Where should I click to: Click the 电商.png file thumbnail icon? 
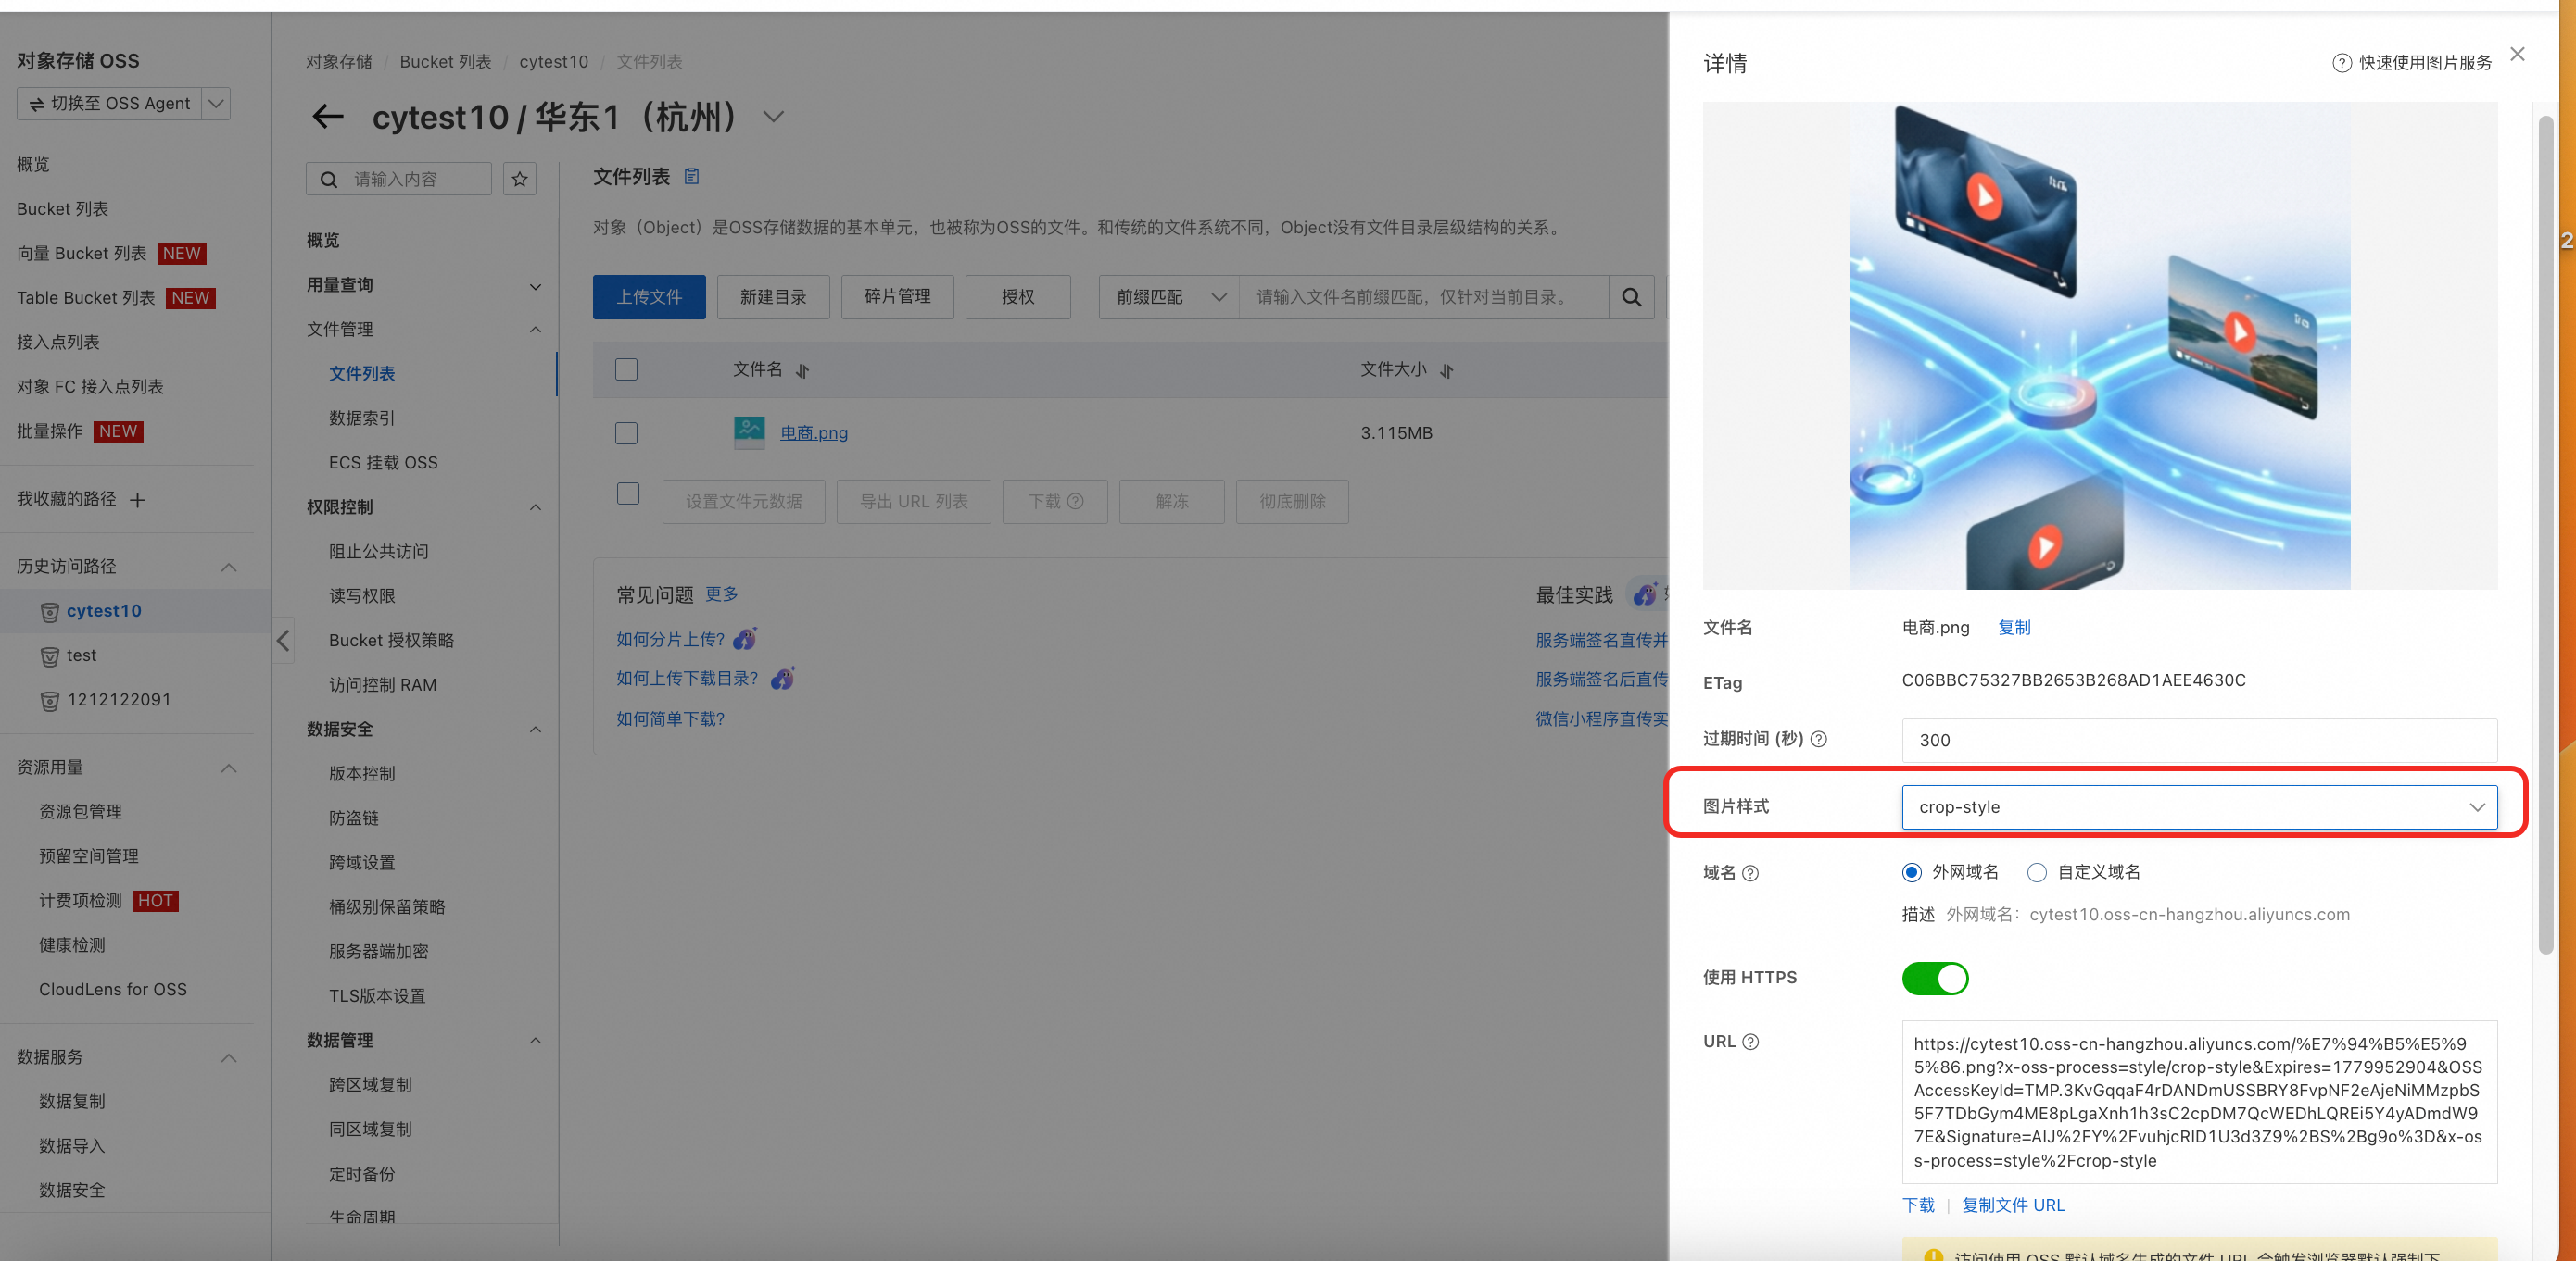coord(749,432)
